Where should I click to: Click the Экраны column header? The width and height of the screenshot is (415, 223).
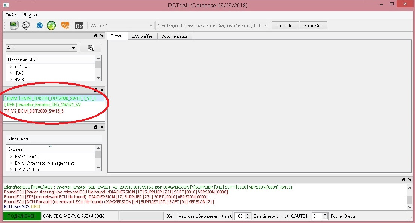pos(51,149)
